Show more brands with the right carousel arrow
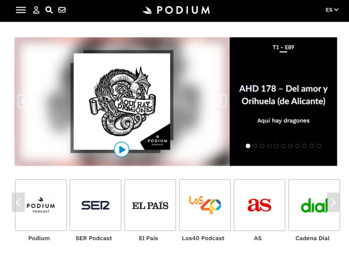Image resolution: width=349 pixels, height=262 pixels. (x=333, y=202)
